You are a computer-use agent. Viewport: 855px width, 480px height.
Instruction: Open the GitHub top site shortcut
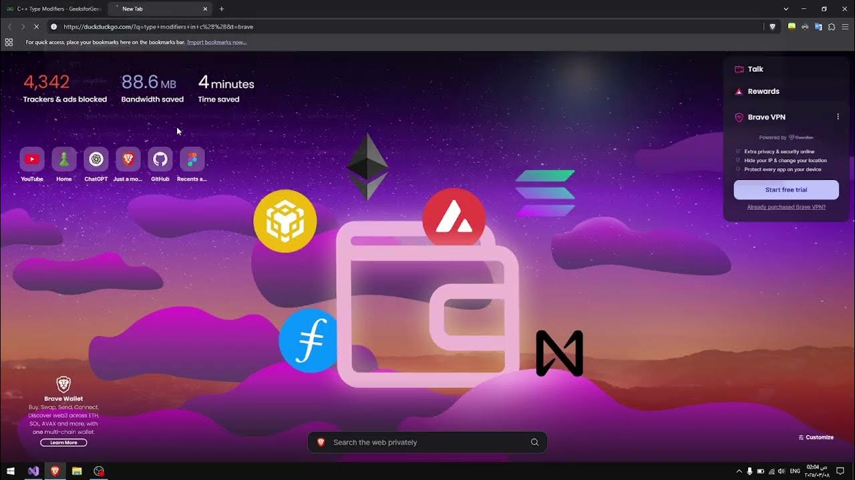(x=160, y=159)
